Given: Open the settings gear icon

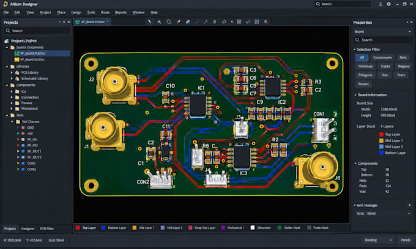Looking at the screenshot, I should pos(388,4).
